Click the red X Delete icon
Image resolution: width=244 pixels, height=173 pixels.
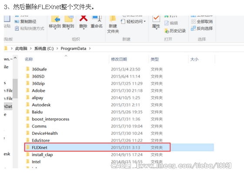point(83,18)
